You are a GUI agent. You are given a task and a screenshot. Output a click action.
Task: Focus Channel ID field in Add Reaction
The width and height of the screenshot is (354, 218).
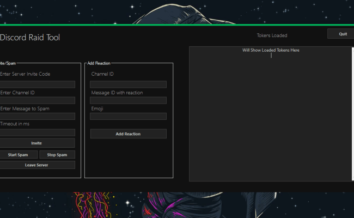pos(128,84)
